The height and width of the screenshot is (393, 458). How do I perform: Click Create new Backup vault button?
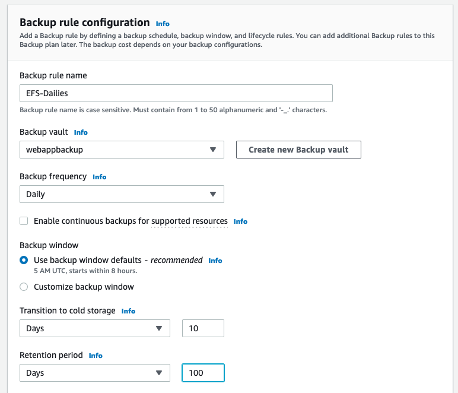(298, 150)
